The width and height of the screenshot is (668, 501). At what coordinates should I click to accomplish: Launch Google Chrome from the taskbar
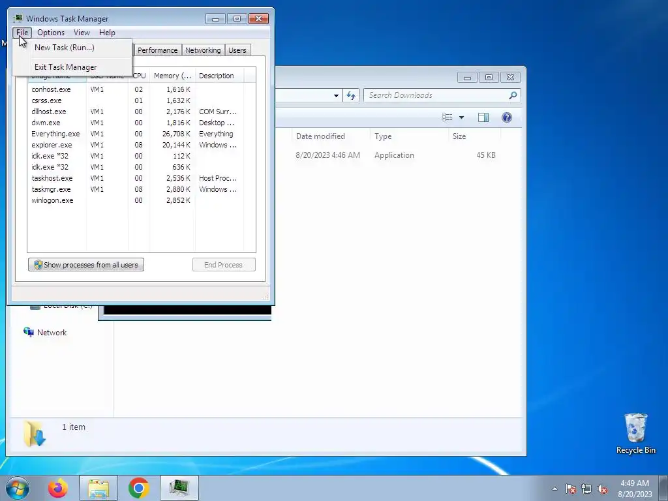point(138,488)
